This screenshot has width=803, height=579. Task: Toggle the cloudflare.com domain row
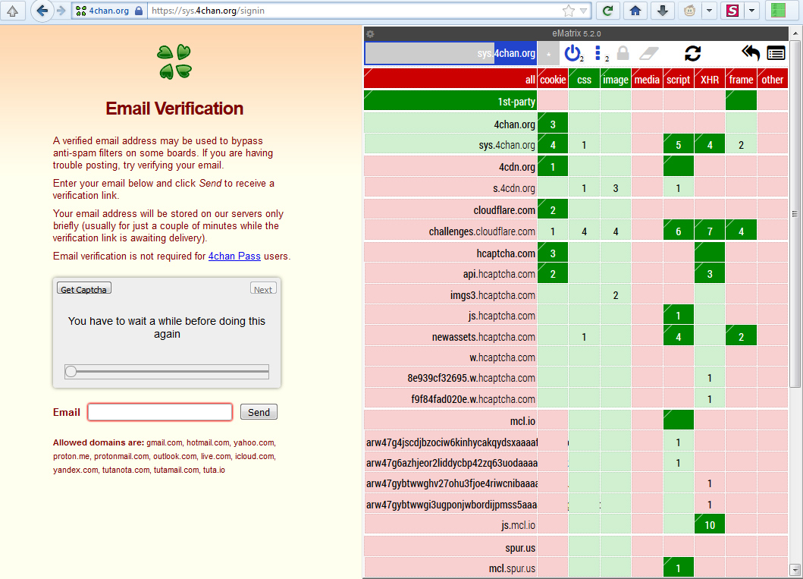(450, 209)
